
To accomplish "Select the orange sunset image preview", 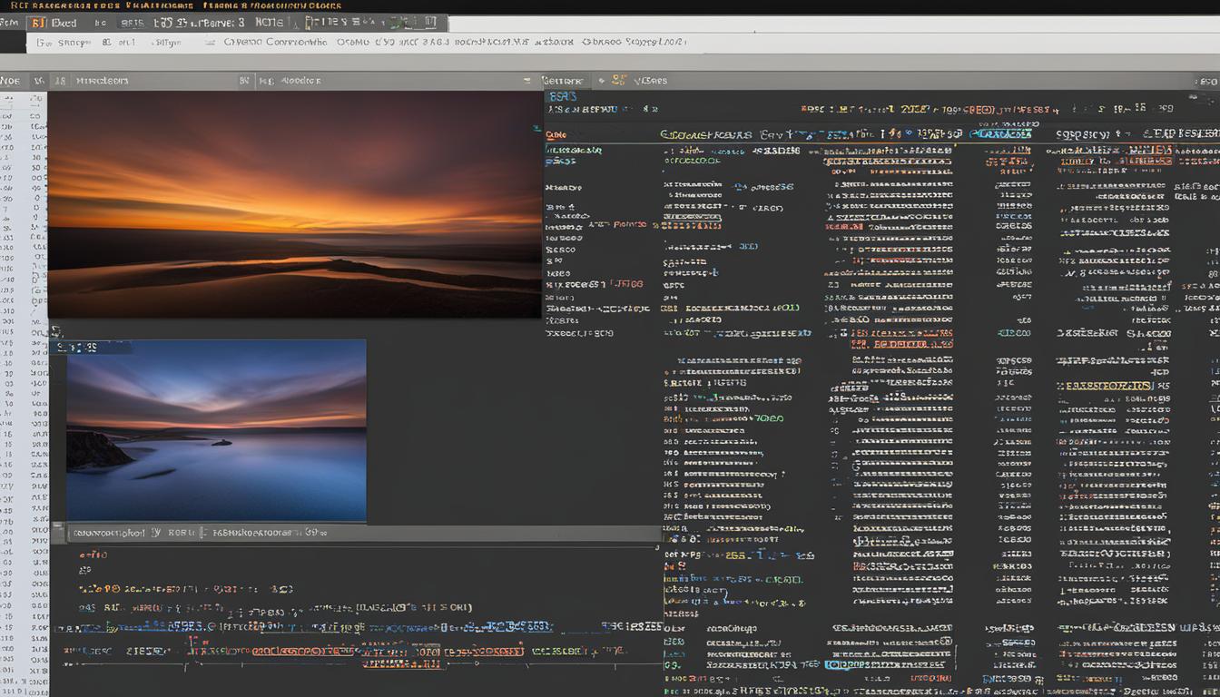I will click(294, 204).
